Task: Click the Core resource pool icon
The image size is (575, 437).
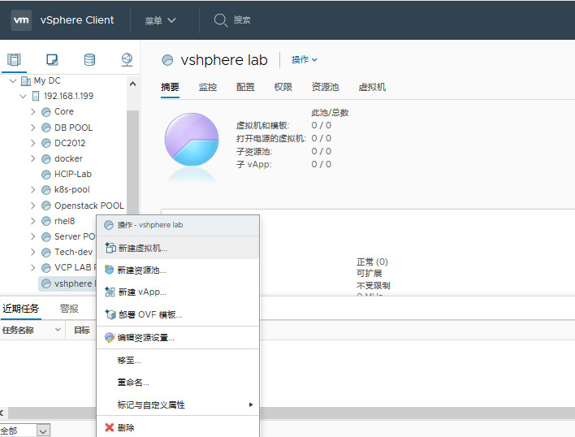Action: pyautogui.click(x=45, y=112)
